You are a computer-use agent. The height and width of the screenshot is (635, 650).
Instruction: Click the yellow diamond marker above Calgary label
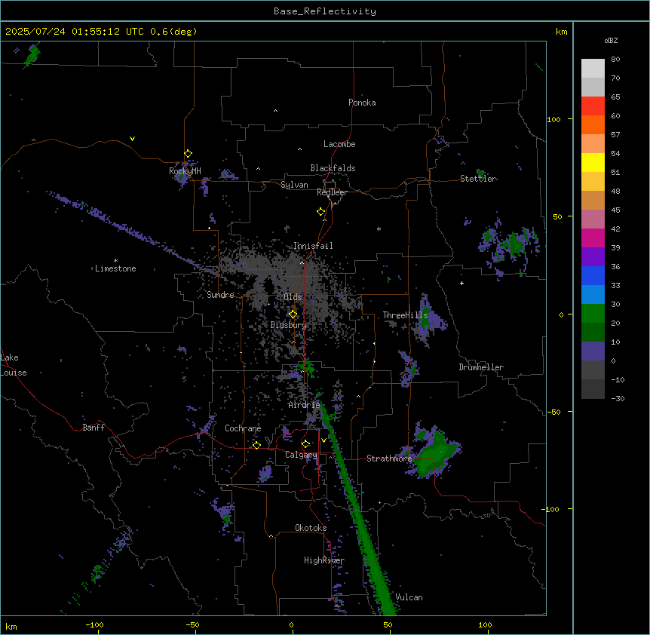pyautogui.click(x=306, y=444)
